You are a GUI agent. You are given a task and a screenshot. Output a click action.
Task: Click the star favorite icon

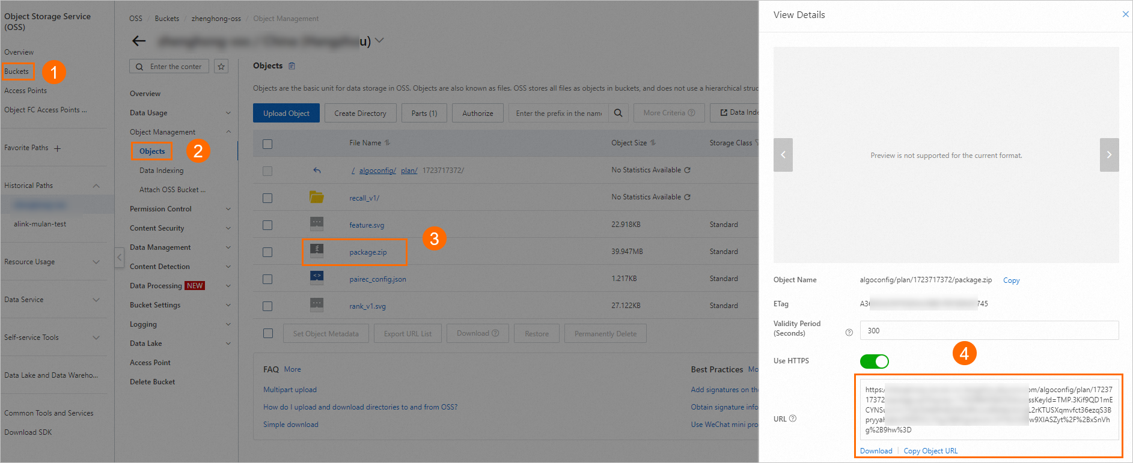point(221,67)
